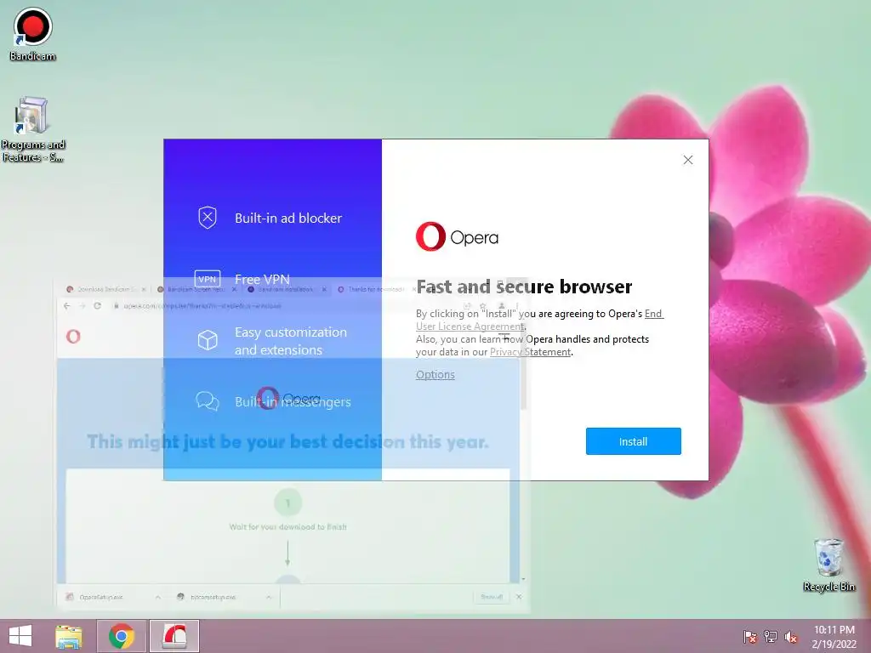Close the Opera installer dialog
The width and height of the screenshot is (871, 653).
tap(687, 160)
